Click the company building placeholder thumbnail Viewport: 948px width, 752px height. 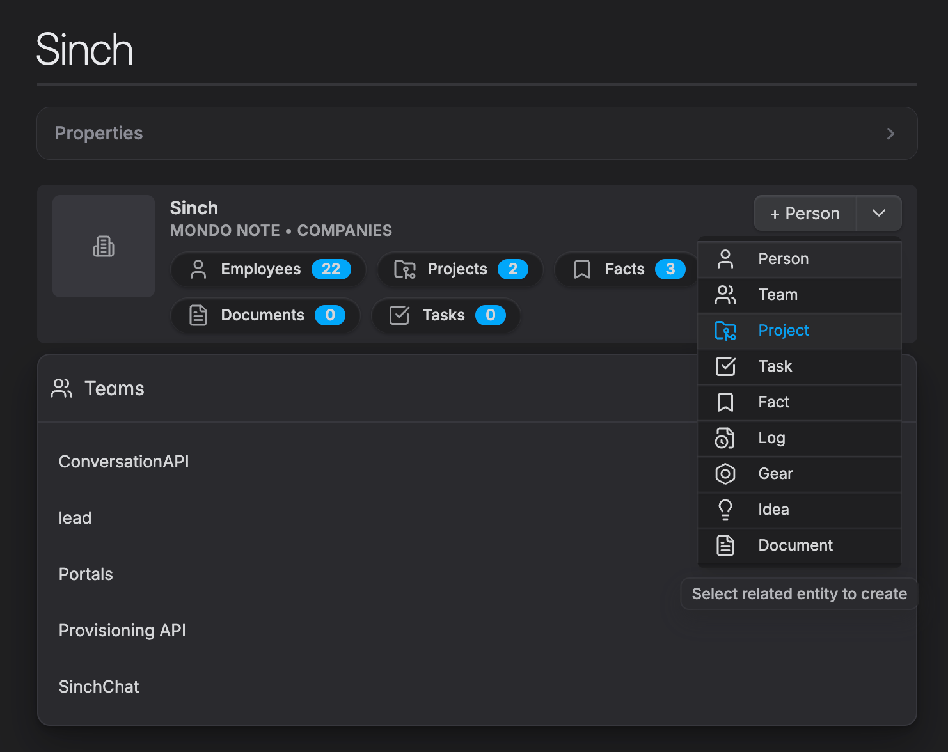pyautogui.click(x=104, y=246)
